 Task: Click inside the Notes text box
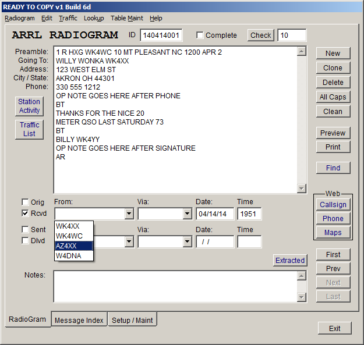pyautogui.click(x=175, y=287)
